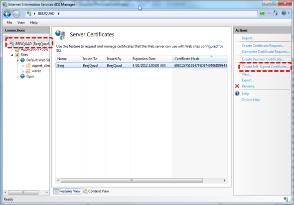This screenshot has width=294, height=205.
Task: Select aspnet_client folder in tree
Action: [x=40, y=66]
